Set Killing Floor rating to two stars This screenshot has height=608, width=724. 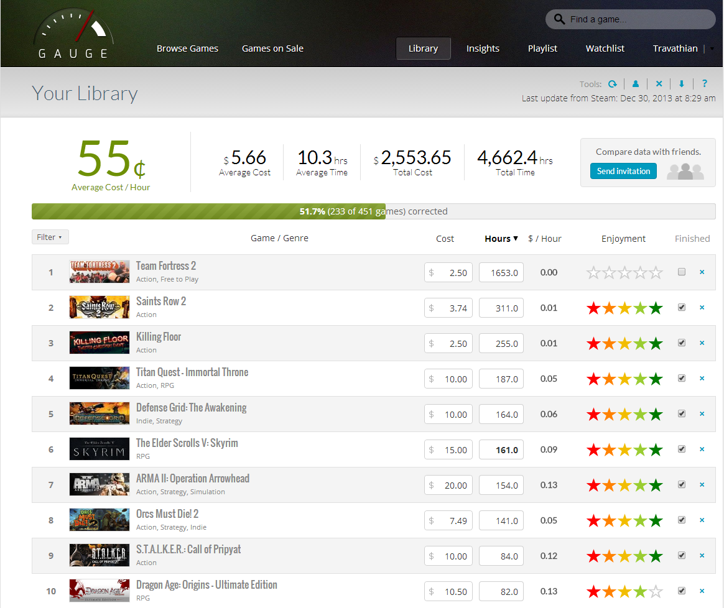tap(609, 343)
